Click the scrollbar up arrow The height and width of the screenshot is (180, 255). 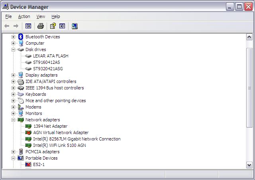click(x=249, y=37)
